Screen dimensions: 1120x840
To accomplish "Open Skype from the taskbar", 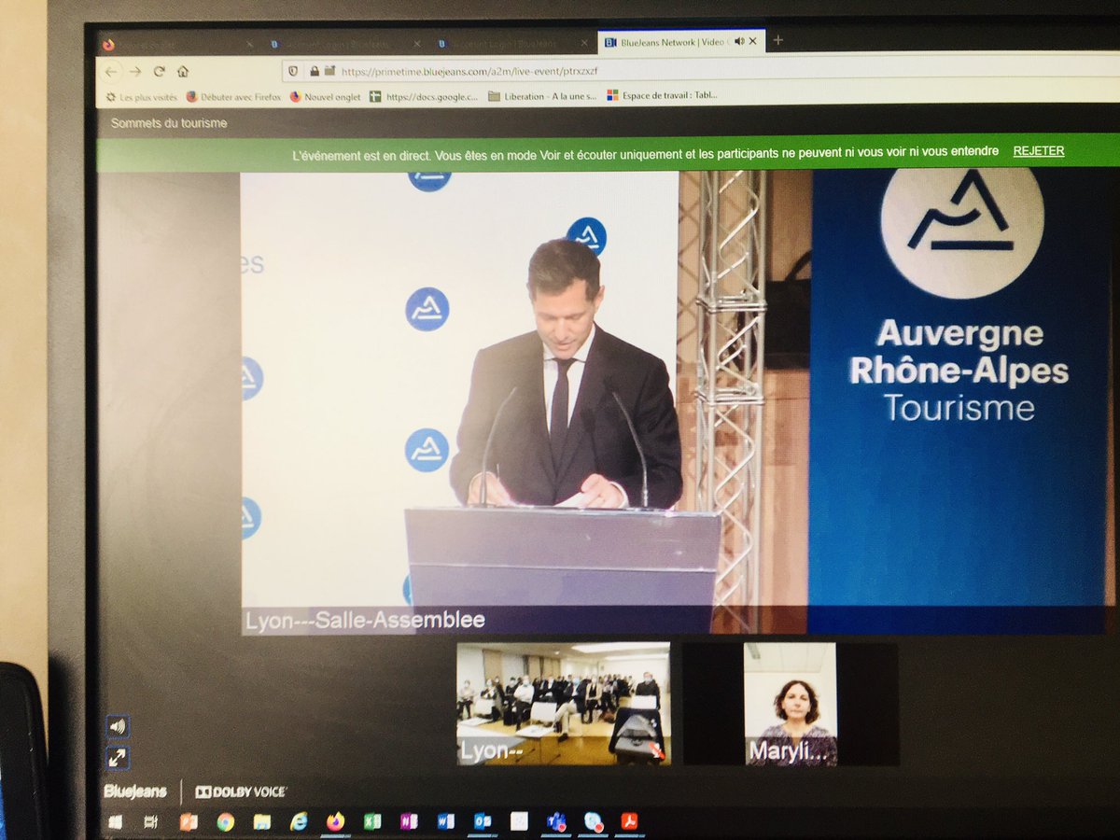I will click(593, 821).
